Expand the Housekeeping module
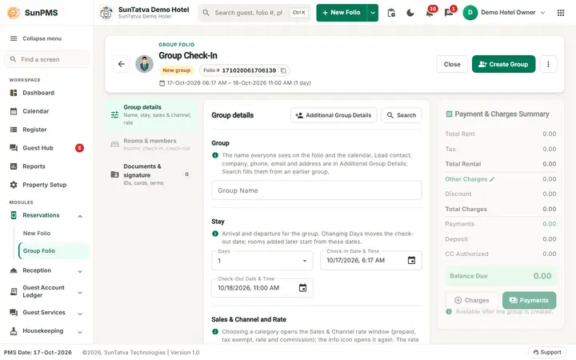 coord(80,332)
